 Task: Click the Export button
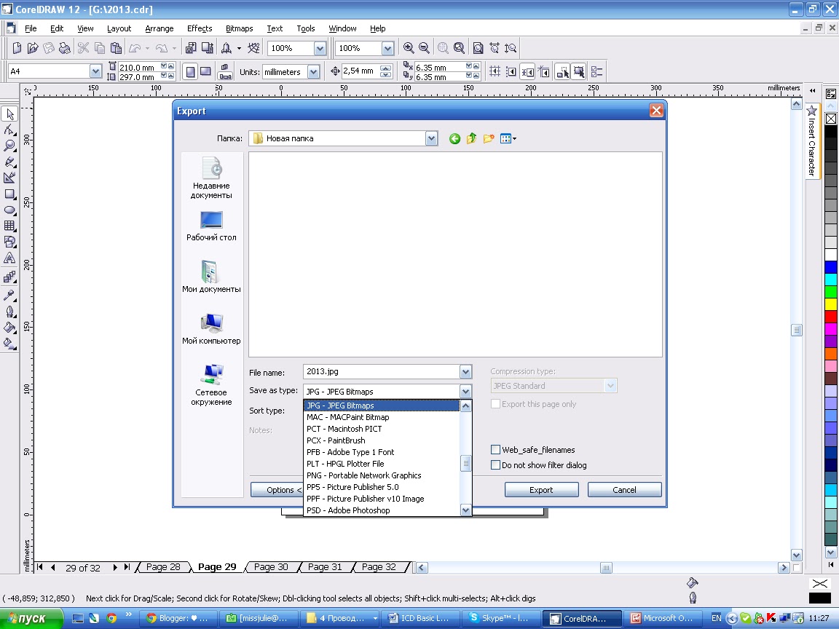coord(542,490)
